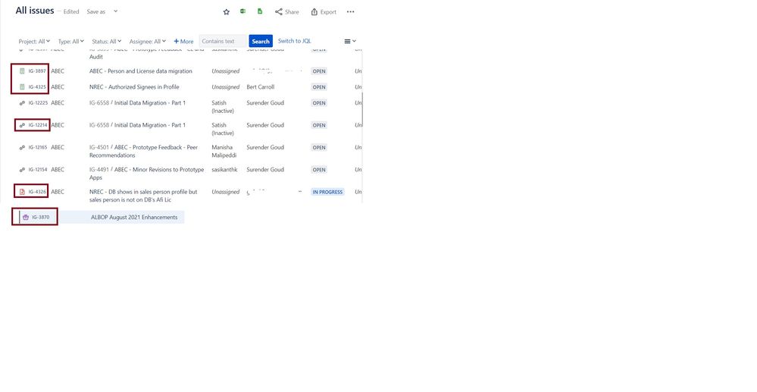Open the Excel export icon
Viewport: 757px width, 392px height.
(242, 11)
